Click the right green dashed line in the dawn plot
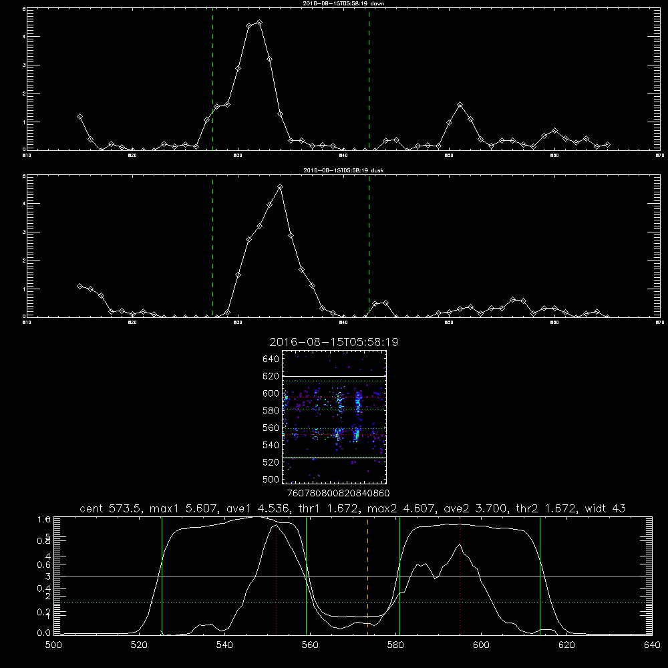Screen dimensions: 668x668 (x=369, y=79)
